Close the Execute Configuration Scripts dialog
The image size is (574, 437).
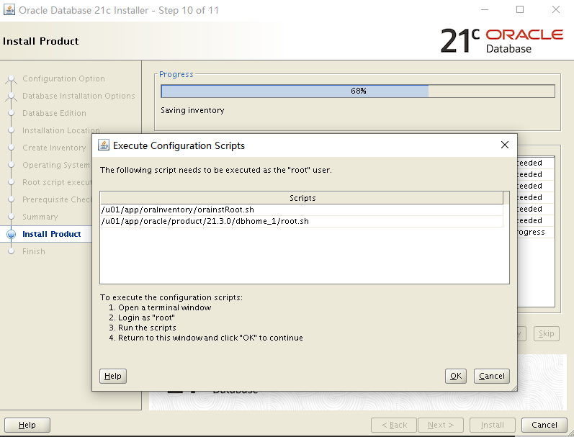click(504, 145)
